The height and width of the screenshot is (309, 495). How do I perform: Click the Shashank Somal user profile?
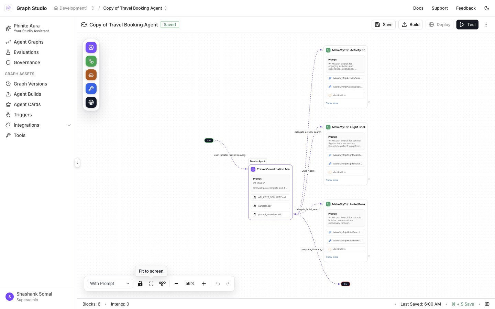(38, 297)
